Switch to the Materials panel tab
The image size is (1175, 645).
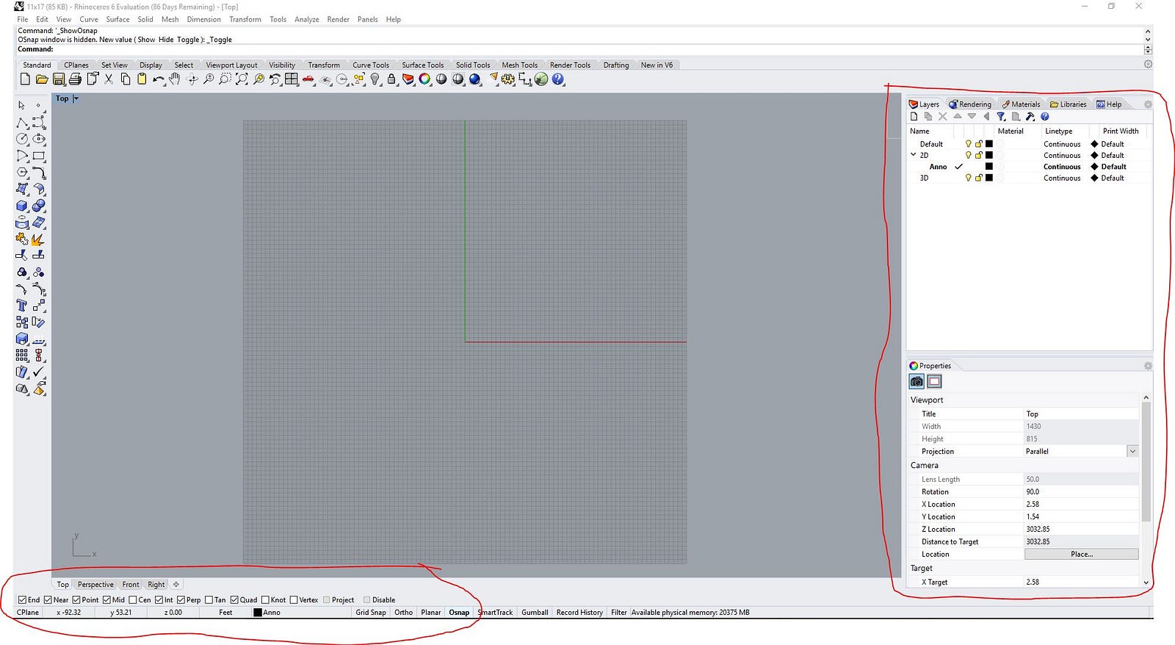[x=1021, y=104]
